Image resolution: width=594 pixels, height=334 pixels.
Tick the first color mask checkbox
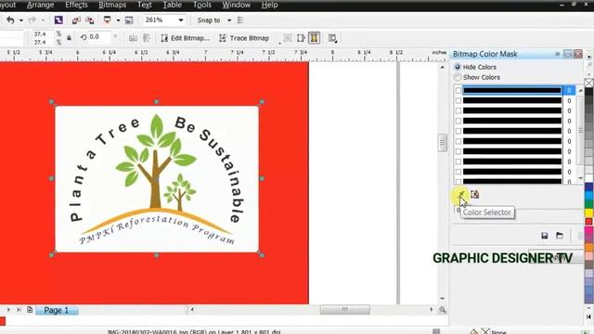(x=458, y=90)
